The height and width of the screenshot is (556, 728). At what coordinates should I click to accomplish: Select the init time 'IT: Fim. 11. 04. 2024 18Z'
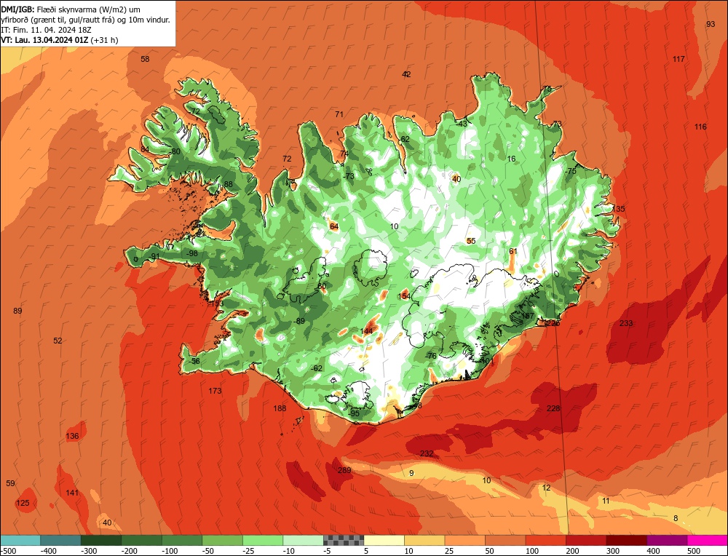coord(46,30)
